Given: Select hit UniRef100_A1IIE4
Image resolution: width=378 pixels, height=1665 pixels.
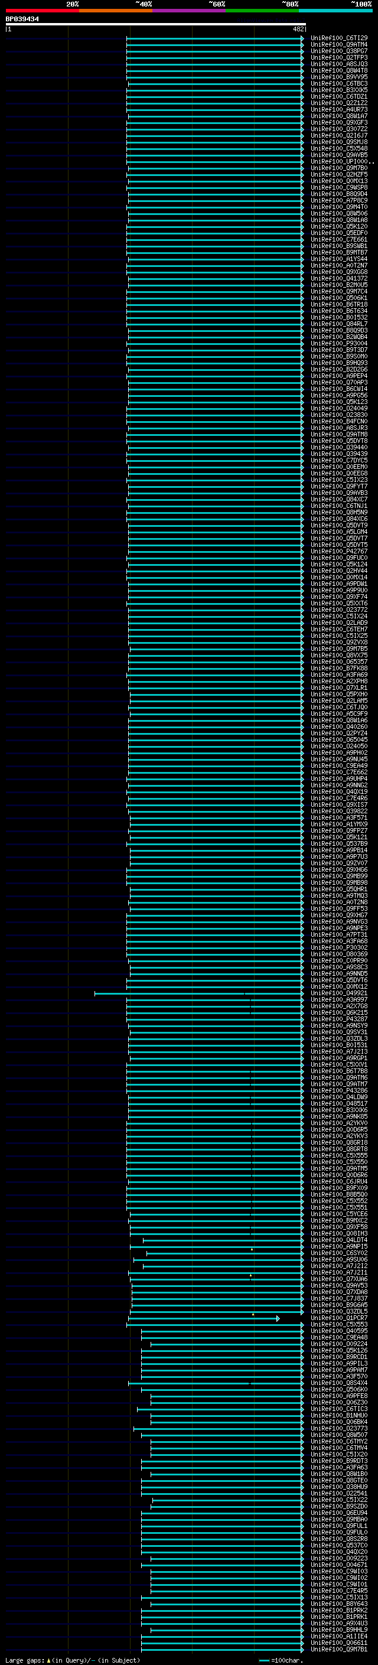Looking at the screenshot, I should [339, 1637].
